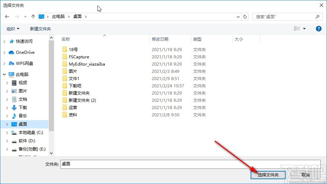Select the MyEditor_xiazaiba folder
The width and height of the screenshot is (327, 184).
(x=87, y=64)
